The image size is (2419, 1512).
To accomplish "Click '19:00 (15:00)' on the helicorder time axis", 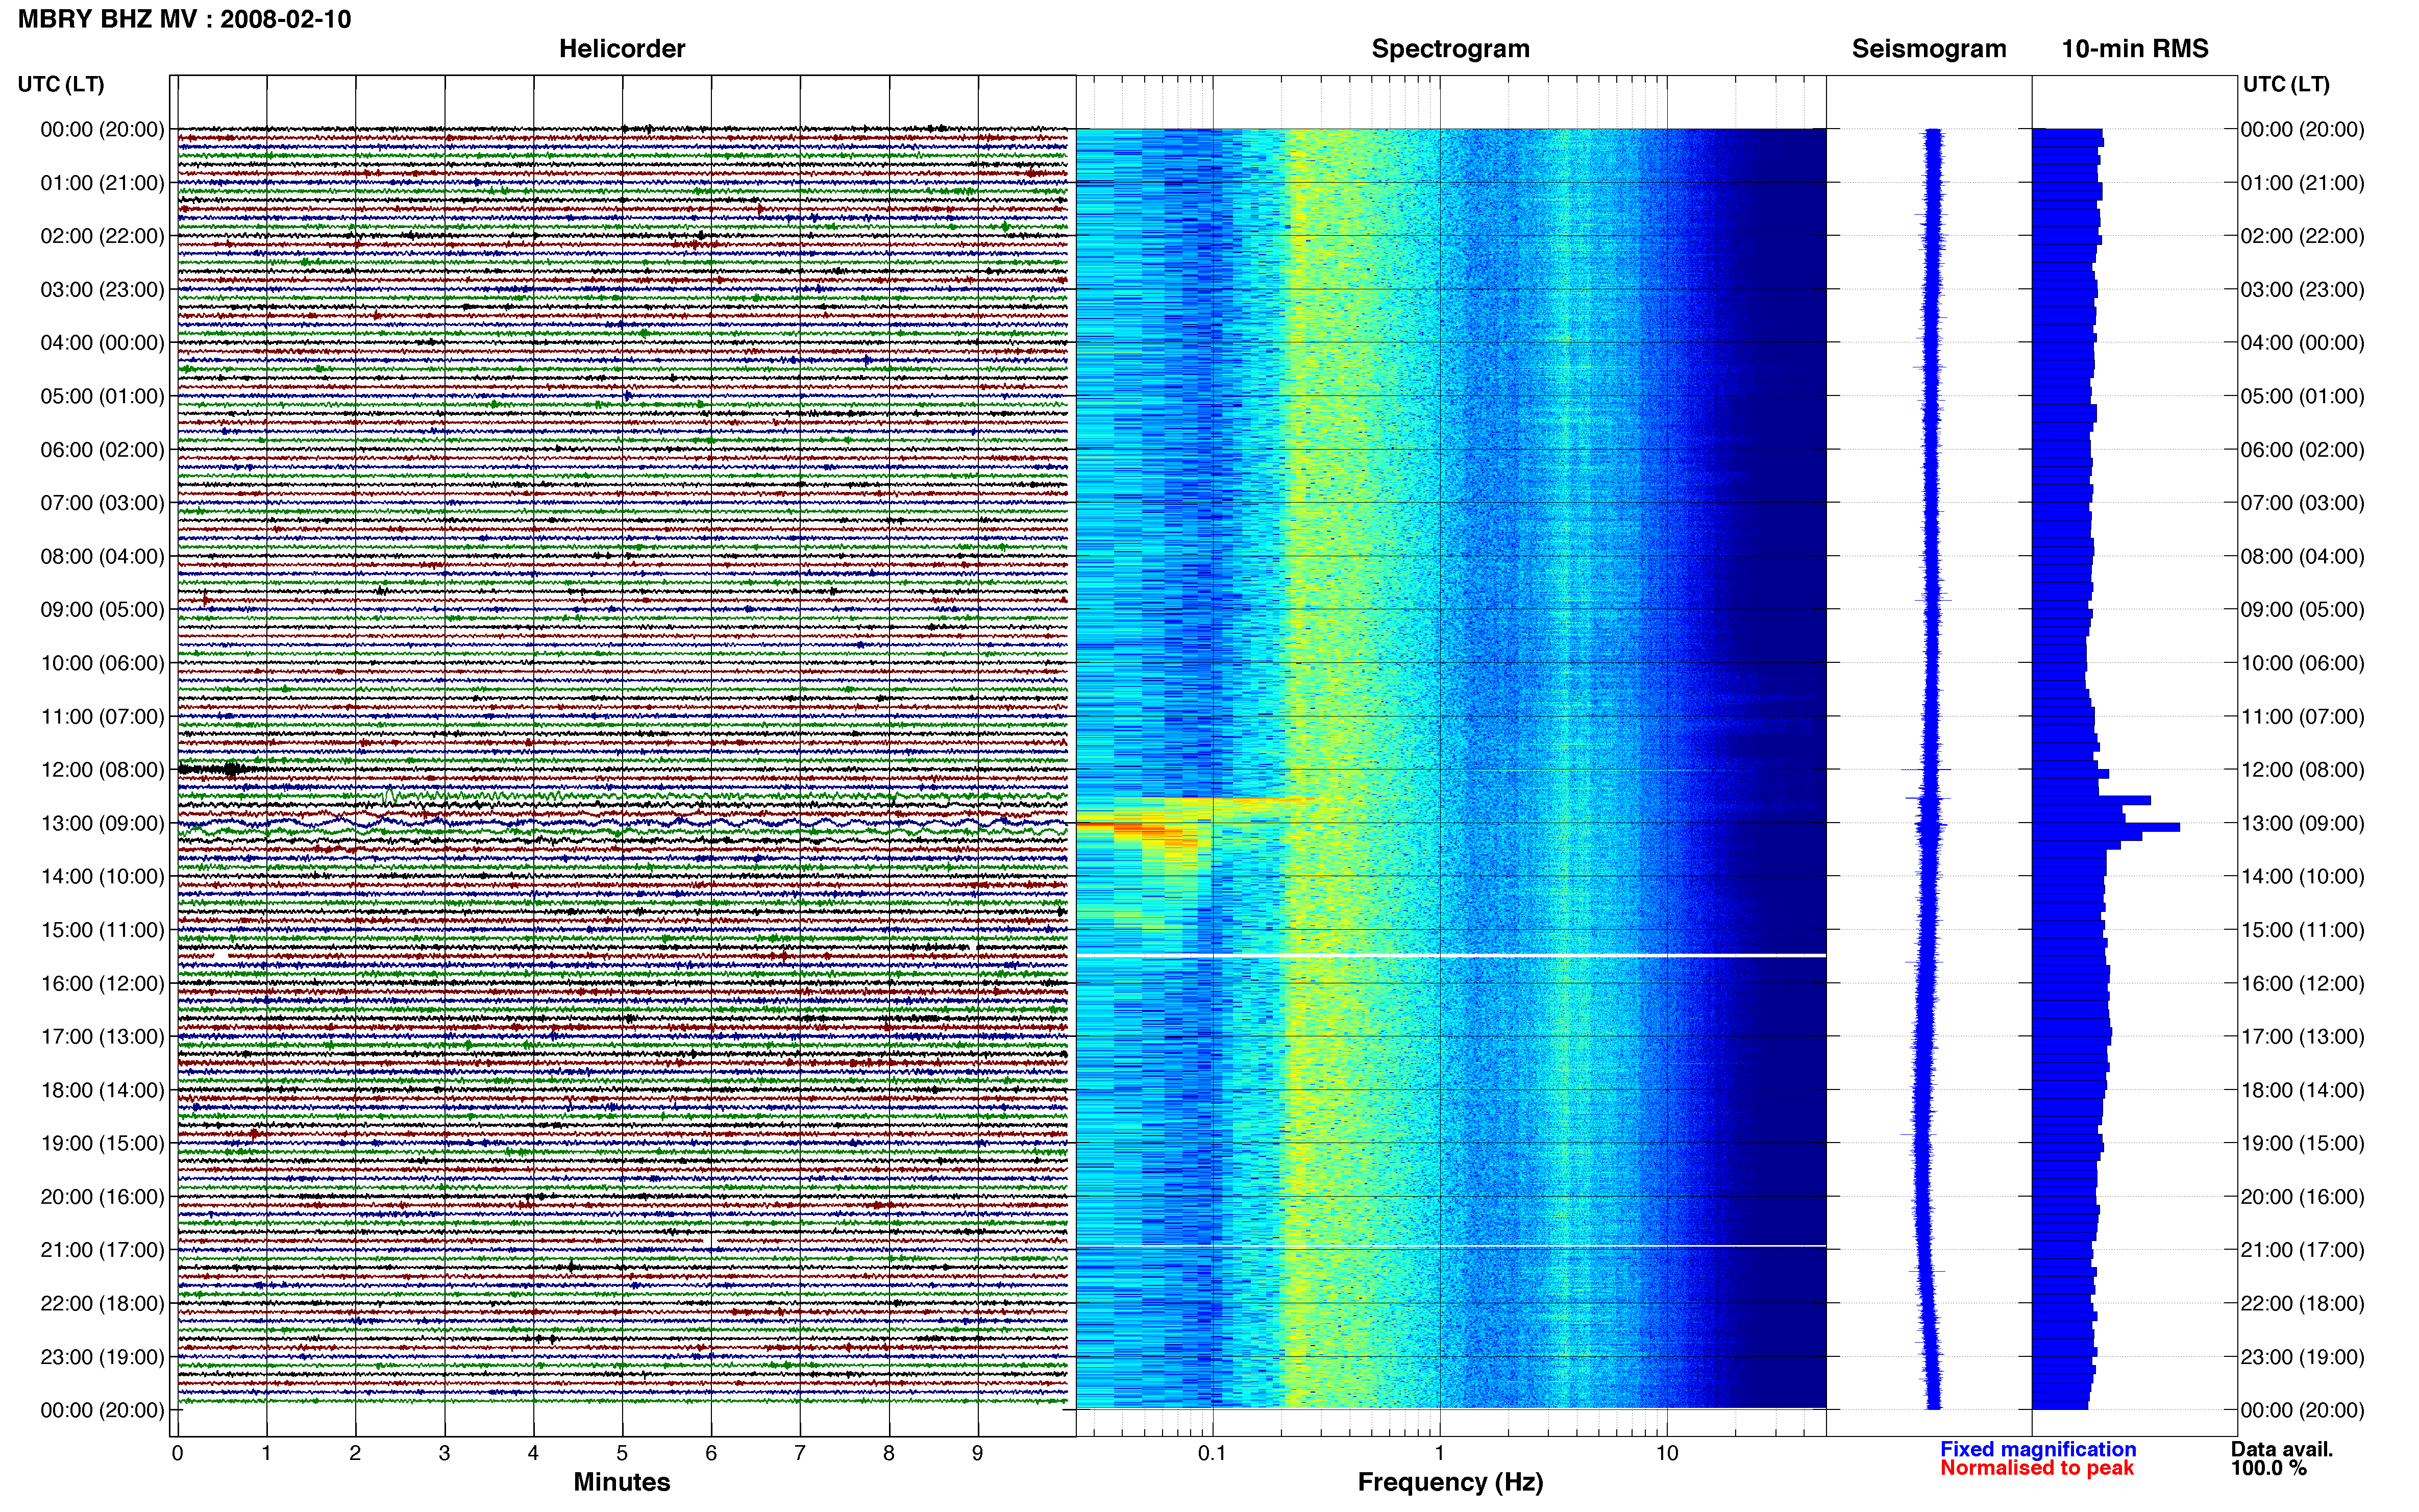I will click(x=102, y=1144).
